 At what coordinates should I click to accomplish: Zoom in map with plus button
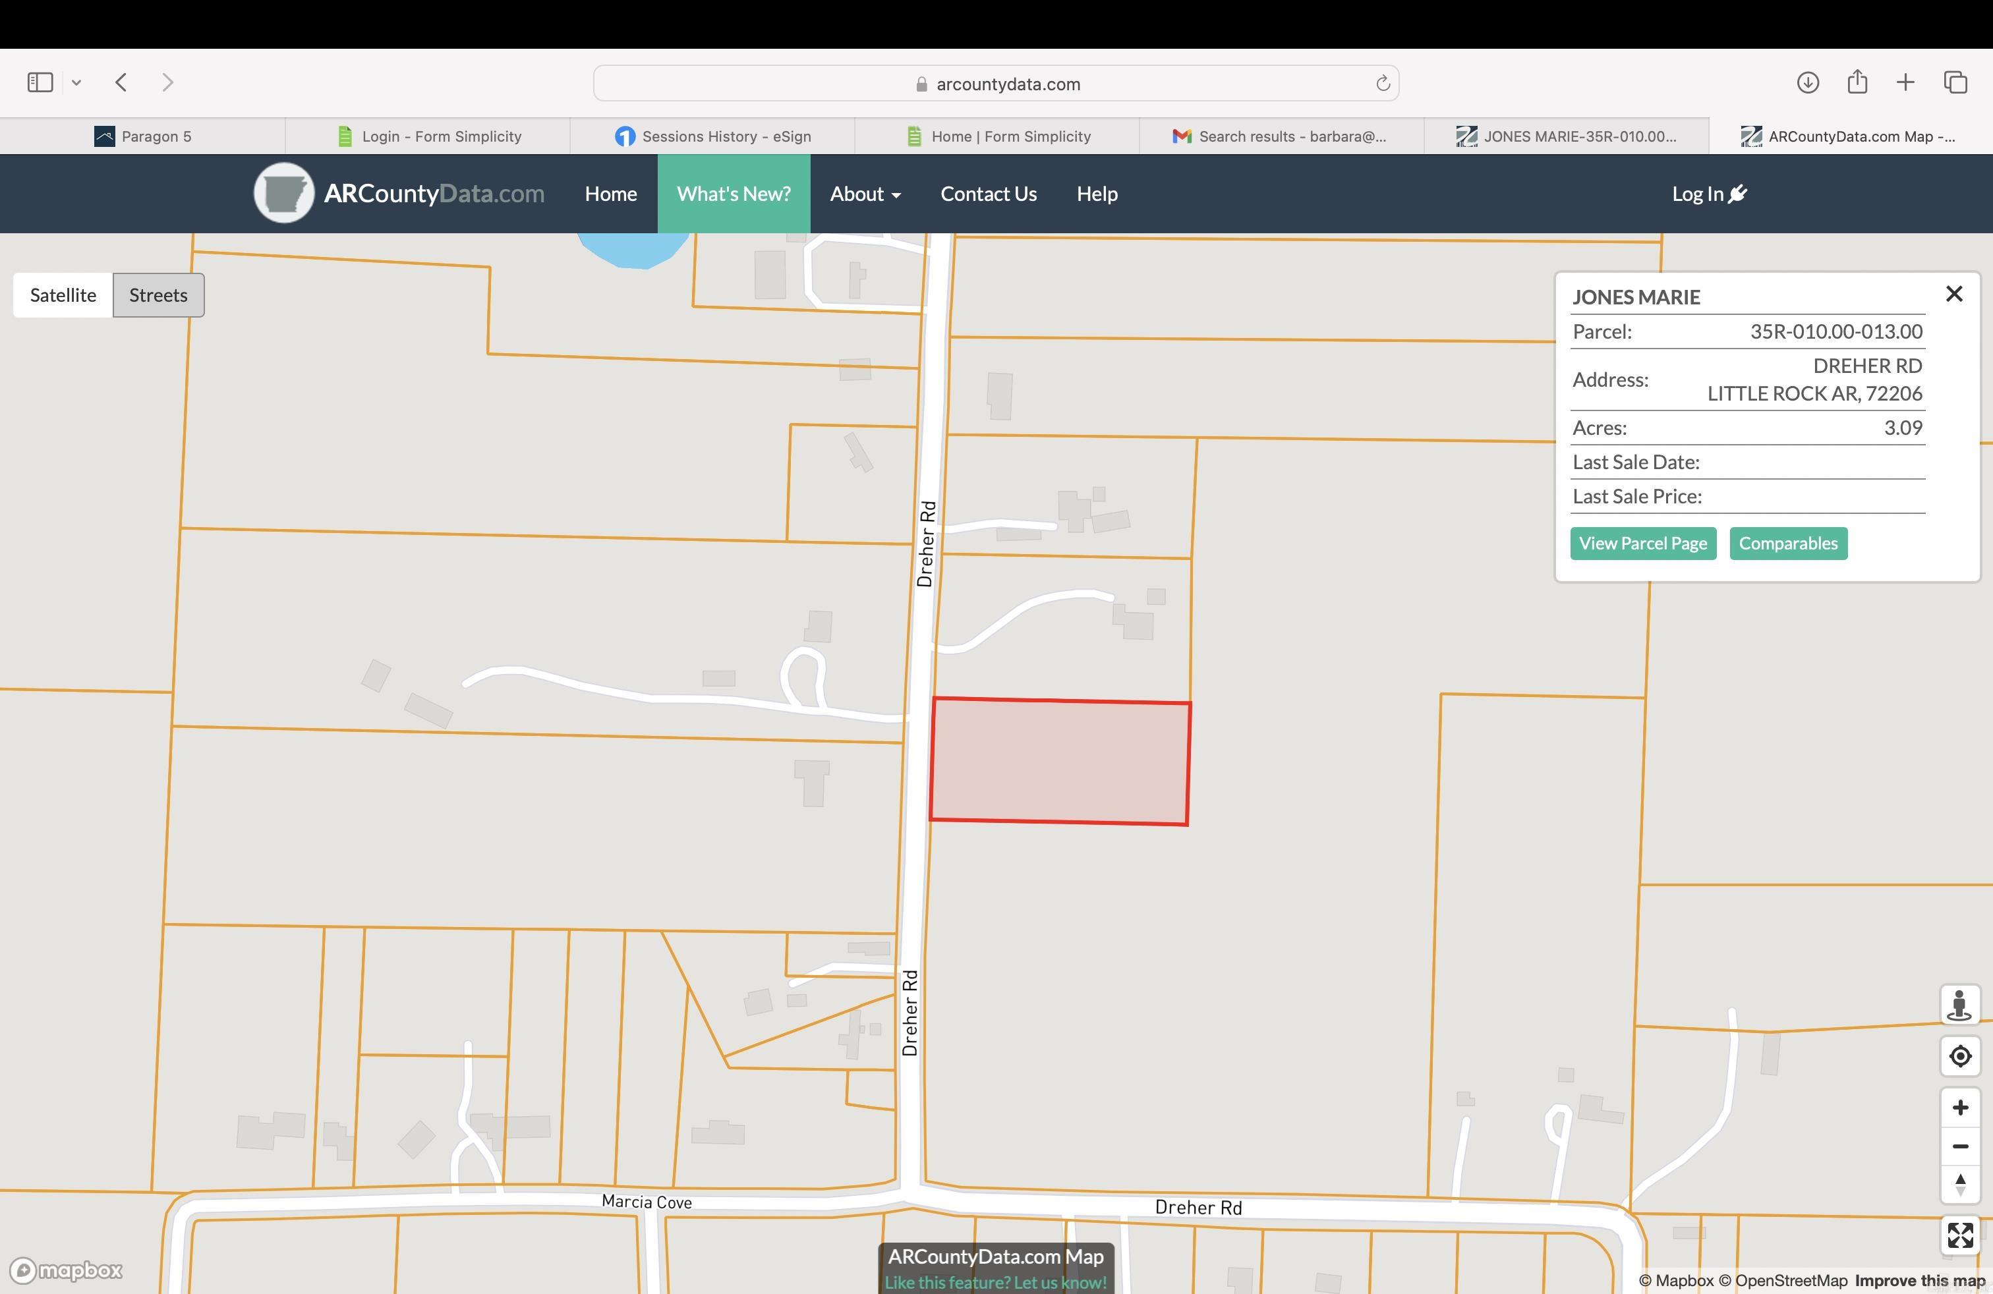(x=1959, y=1108)
